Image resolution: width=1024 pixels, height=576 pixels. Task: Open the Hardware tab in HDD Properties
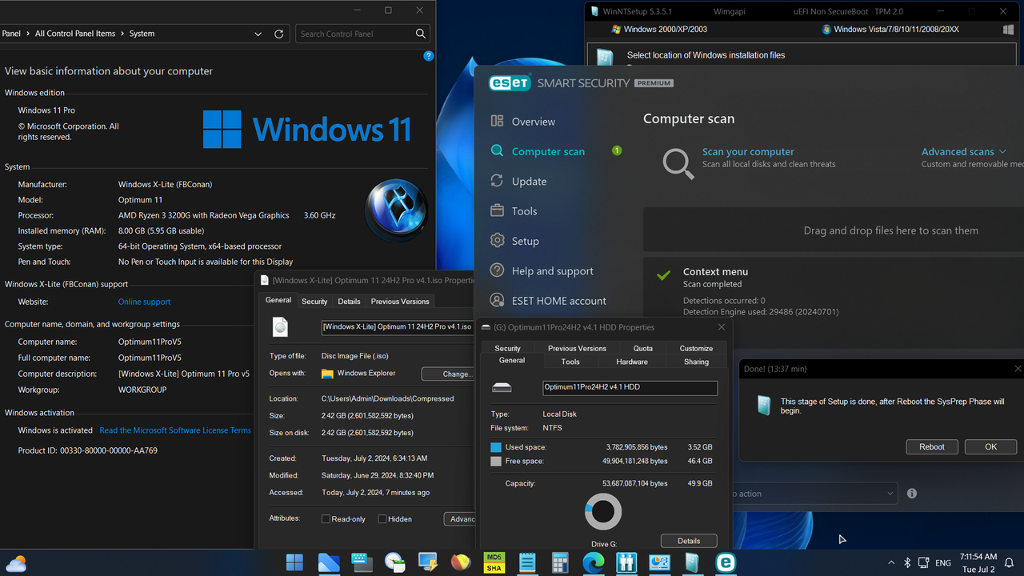pos(631,362)
